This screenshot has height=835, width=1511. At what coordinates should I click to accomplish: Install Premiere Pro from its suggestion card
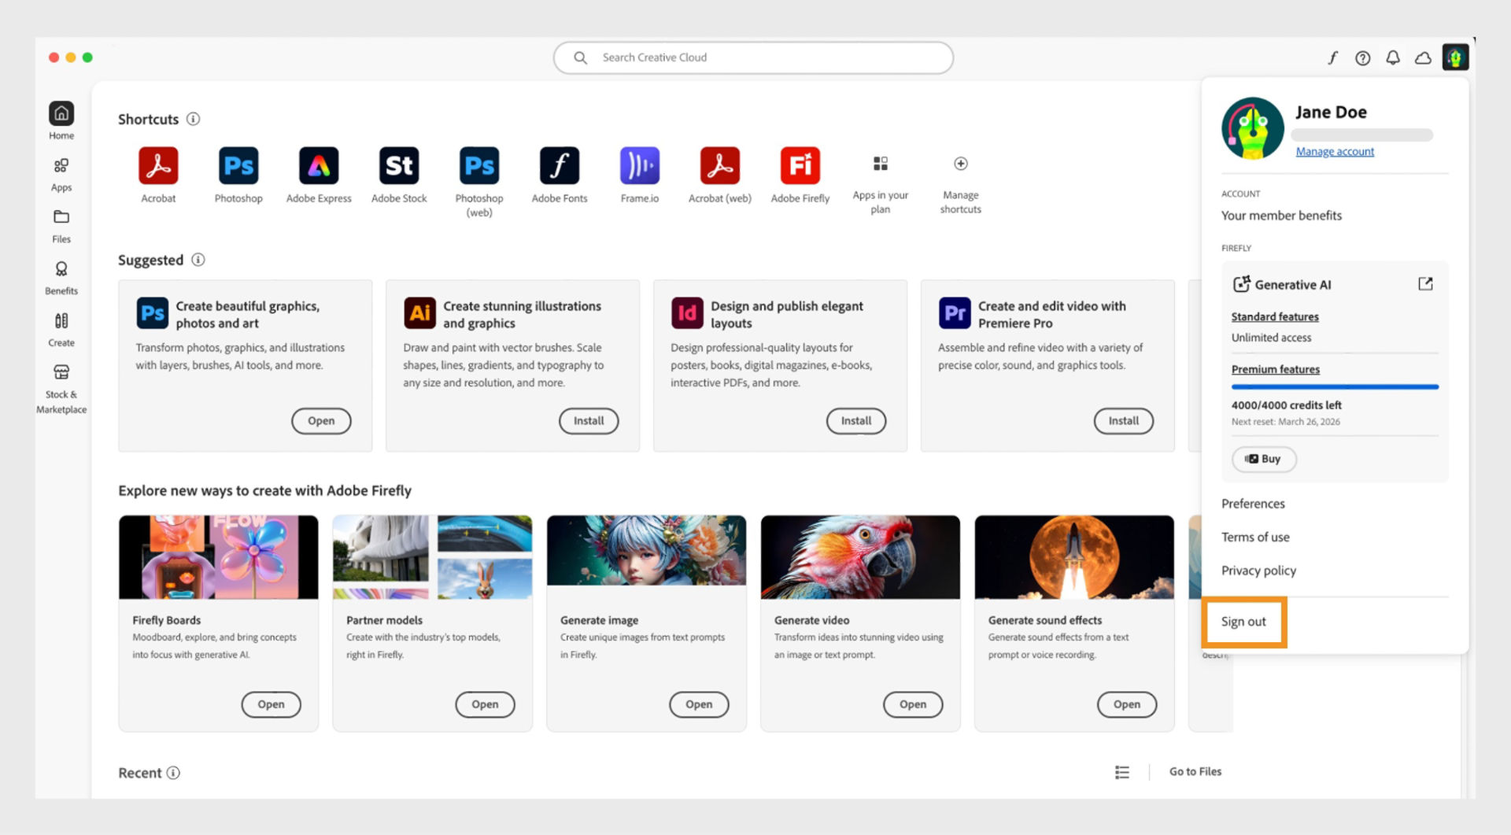1123,420
